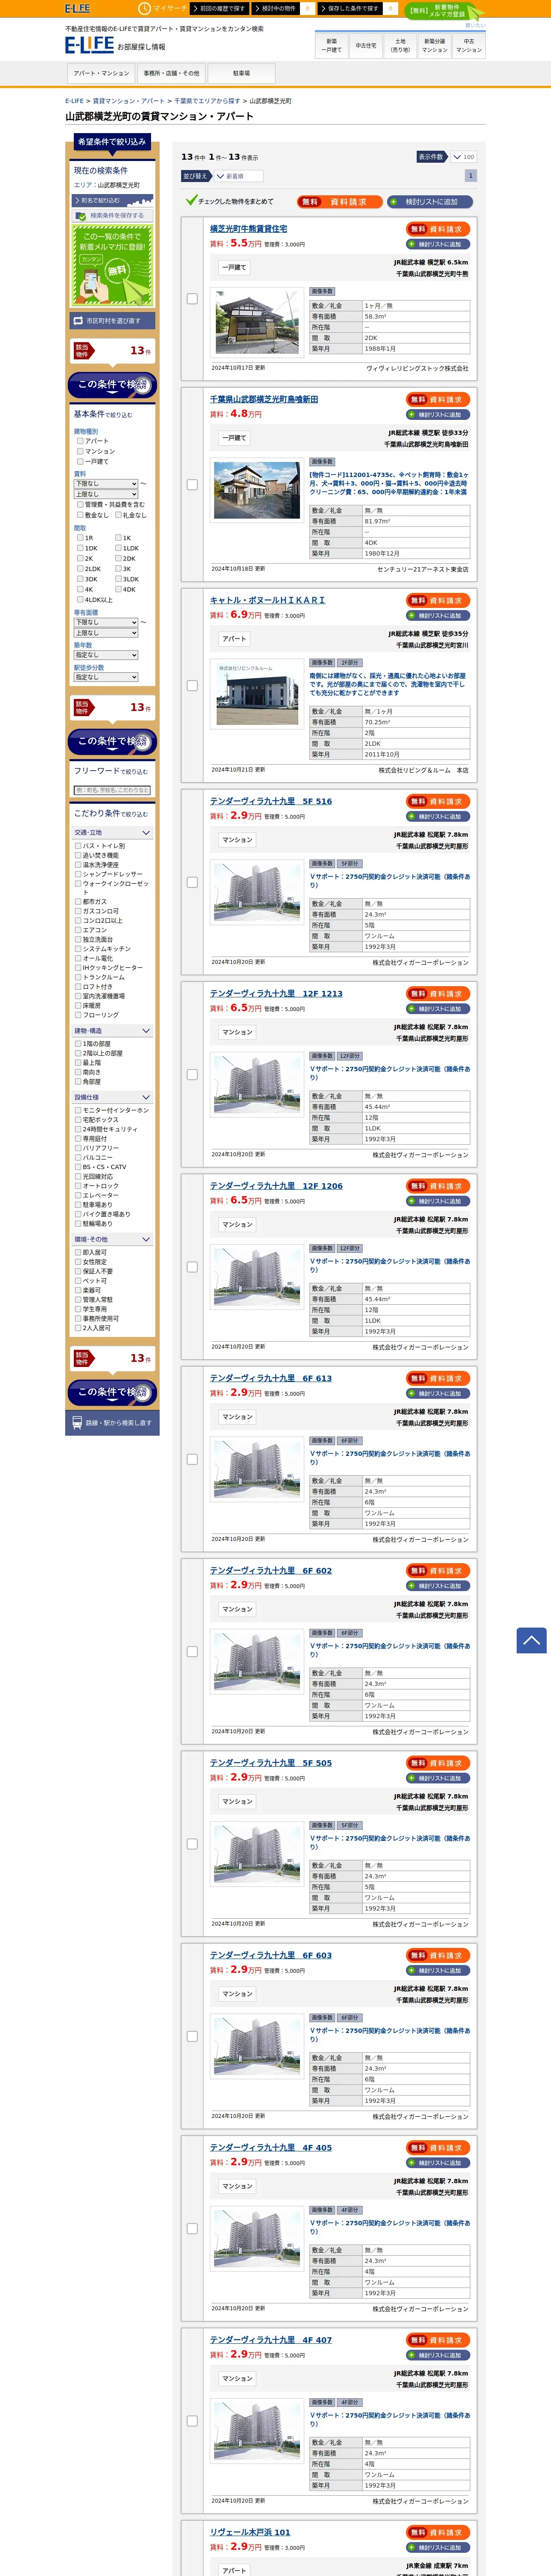Click the フリーワード search input field

[112, 790]
